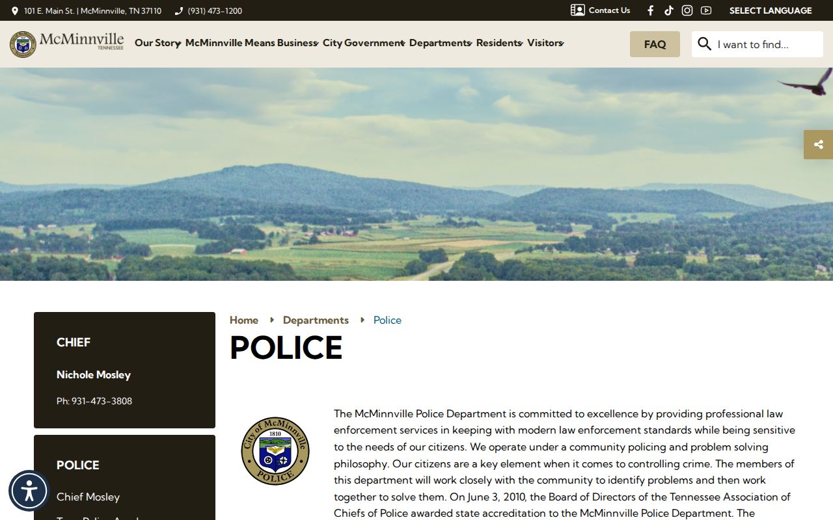
Task: Click the McMinnville Tennessee logo
Action: tap(66, 44)
